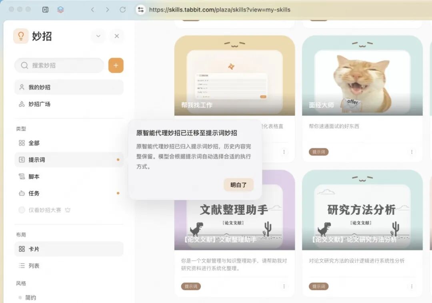This screenshot has height=303, width=432.
Task: Filter by type 全部
Action: tap(69, 143)
